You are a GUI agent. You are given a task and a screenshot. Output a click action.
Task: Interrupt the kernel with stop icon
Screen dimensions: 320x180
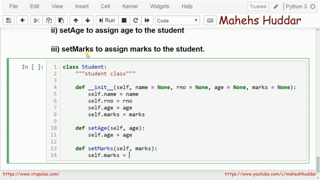(x=124, y=20)
